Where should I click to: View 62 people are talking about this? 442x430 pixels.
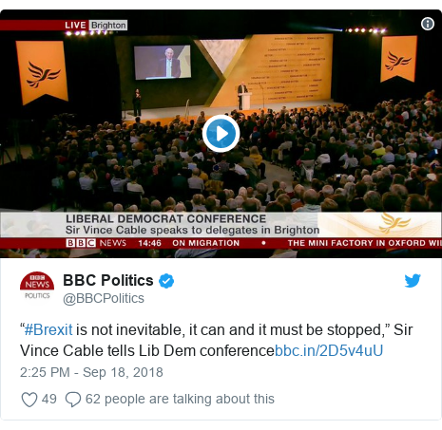(180, 399)
